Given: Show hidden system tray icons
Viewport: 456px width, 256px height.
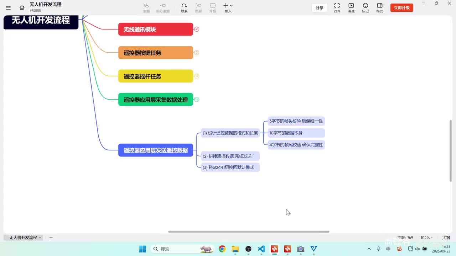Looking at the screenshot, I should 369,249.
